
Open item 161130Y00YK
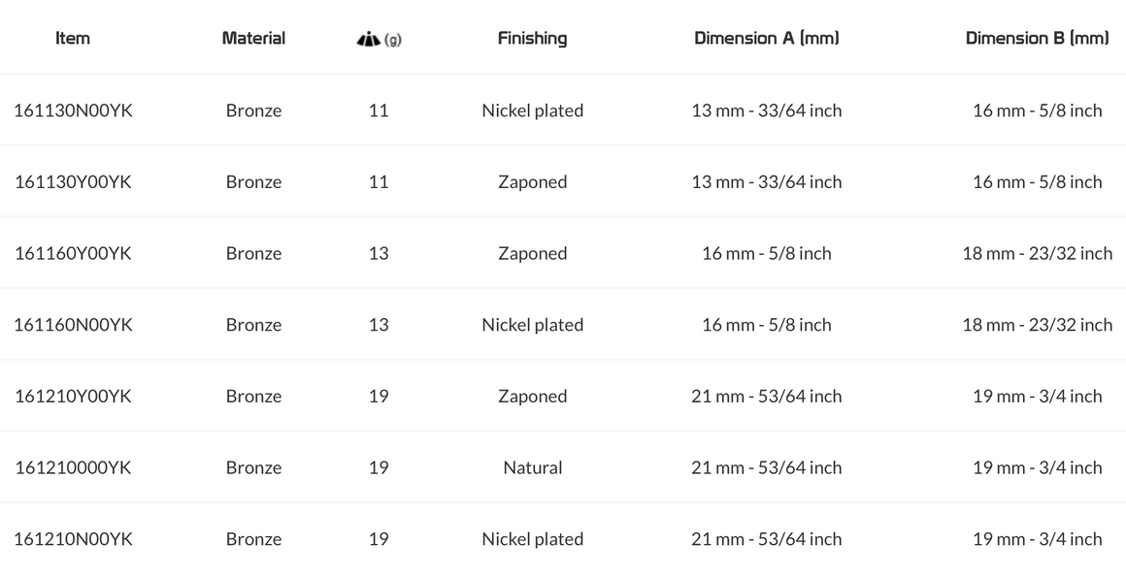coord(73,182)
